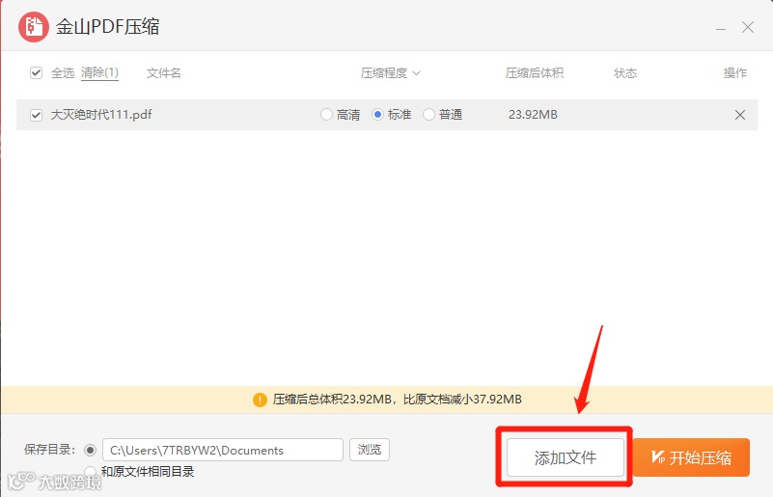The image size is (773, 497).
Task: Select the 普通 compression radio button
Action: (x=428, y=115)
